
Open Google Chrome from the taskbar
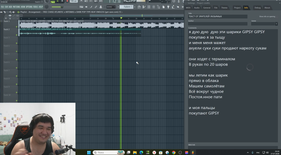point(173,153)
